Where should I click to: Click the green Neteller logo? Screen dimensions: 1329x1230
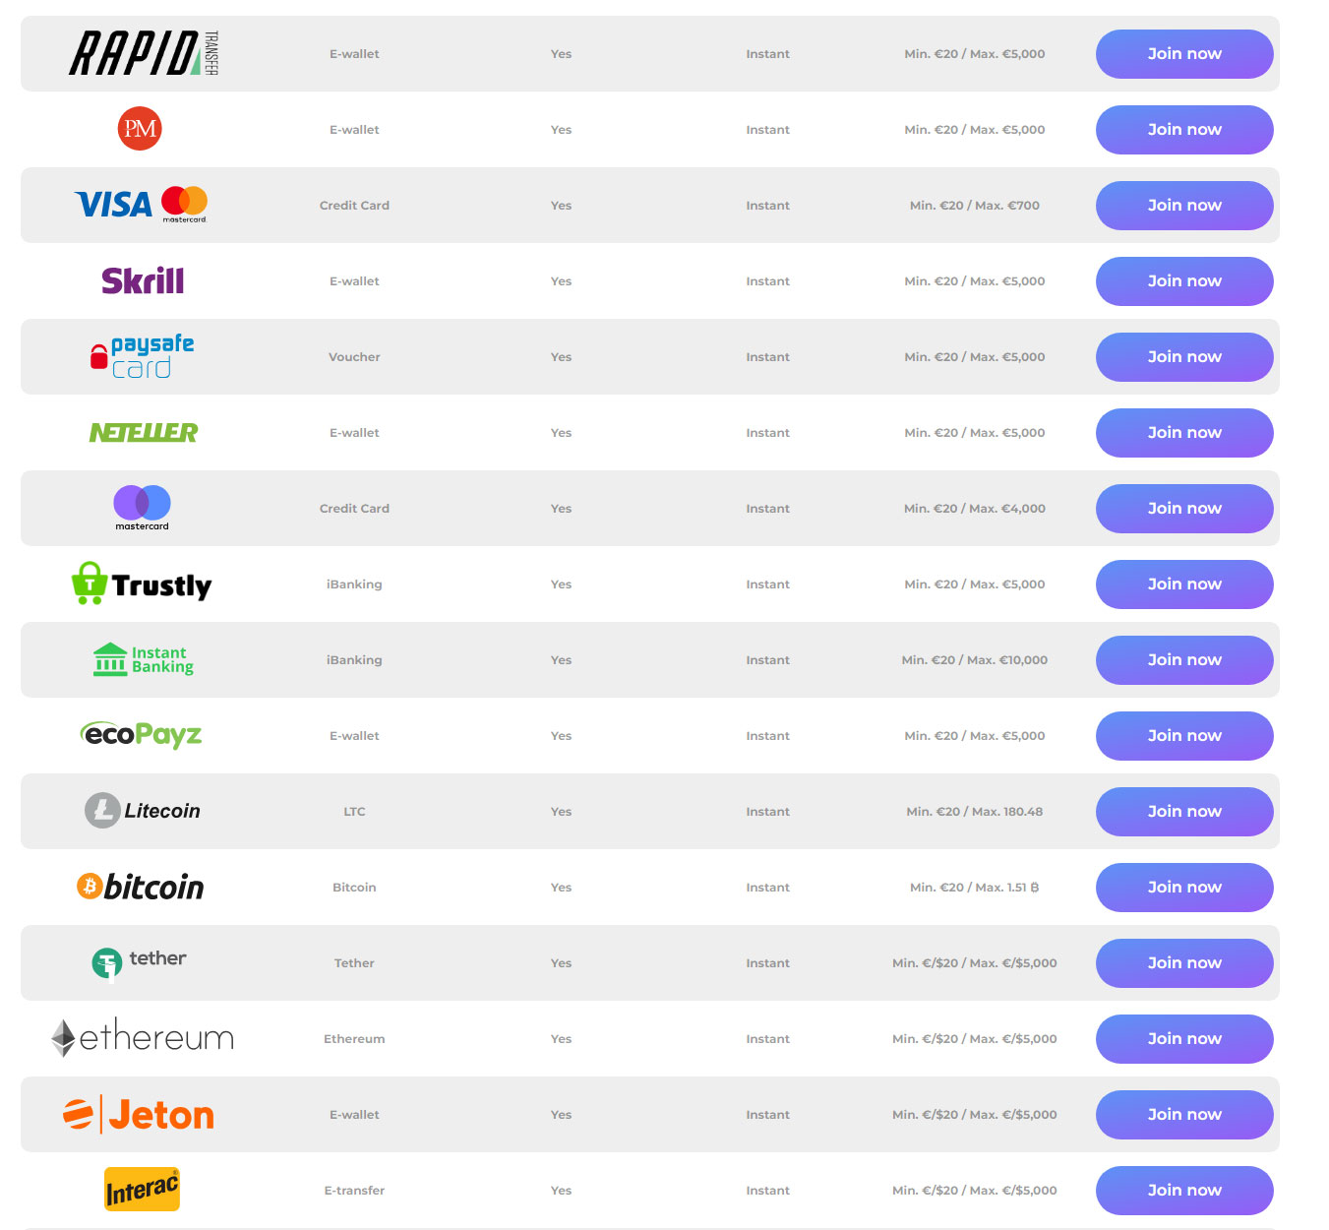pos(144,432)
